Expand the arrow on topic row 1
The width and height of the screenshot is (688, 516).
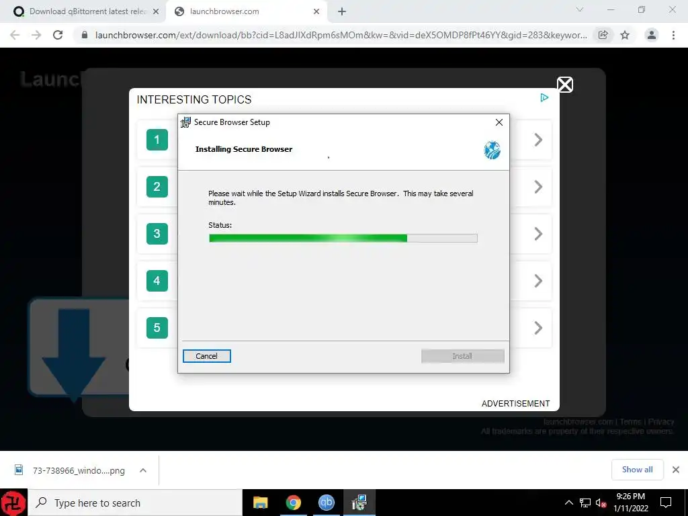coord(538,140)
